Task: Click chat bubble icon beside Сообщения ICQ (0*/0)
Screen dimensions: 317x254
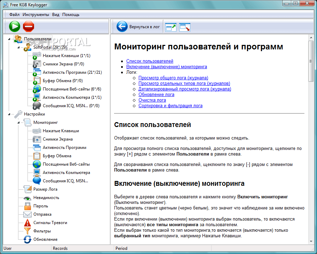Action: coord(37,106)
